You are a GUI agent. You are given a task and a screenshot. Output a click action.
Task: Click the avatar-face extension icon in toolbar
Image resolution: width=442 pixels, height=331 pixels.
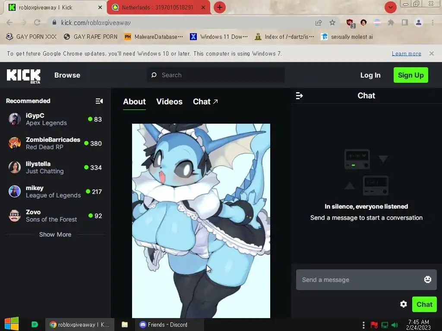pos(363,22)
